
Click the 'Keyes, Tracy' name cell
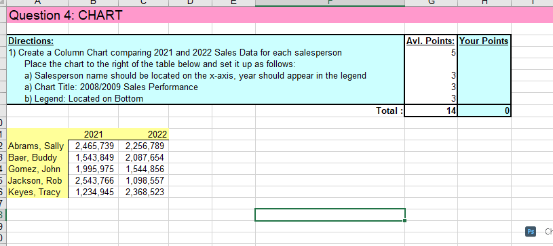pos(37,192)
